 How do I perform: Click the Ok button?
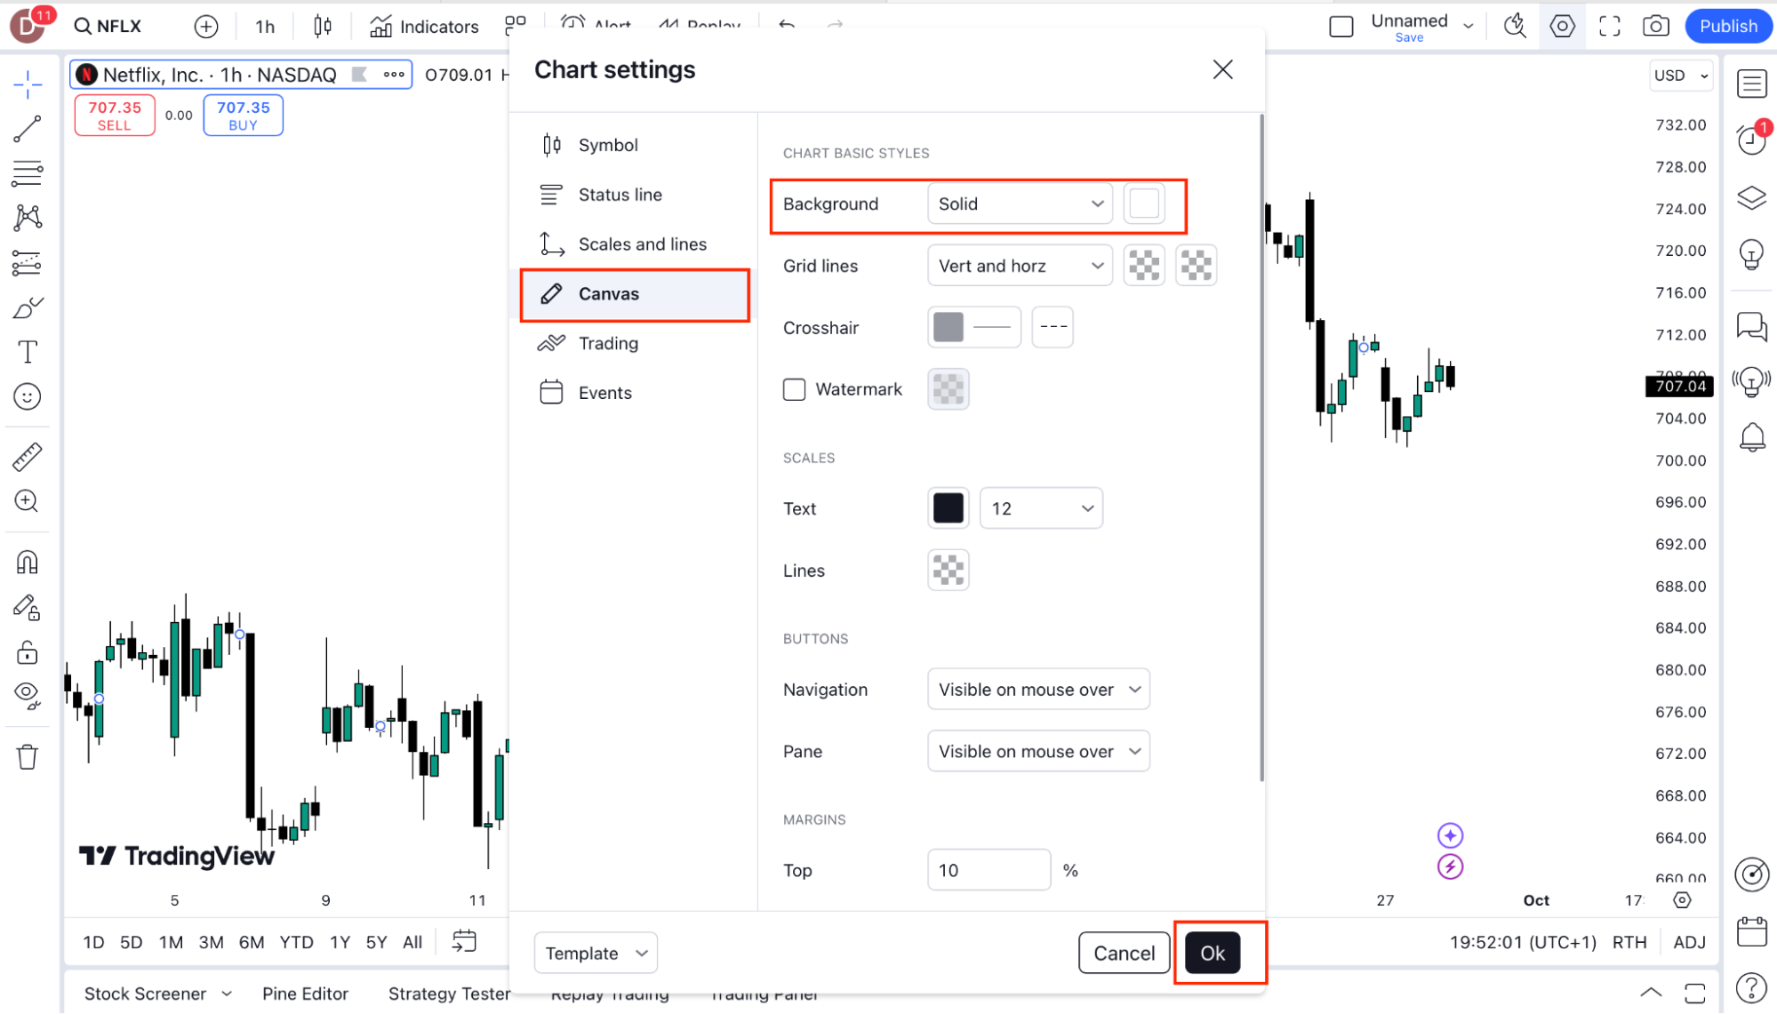(x=1213, y=953)
